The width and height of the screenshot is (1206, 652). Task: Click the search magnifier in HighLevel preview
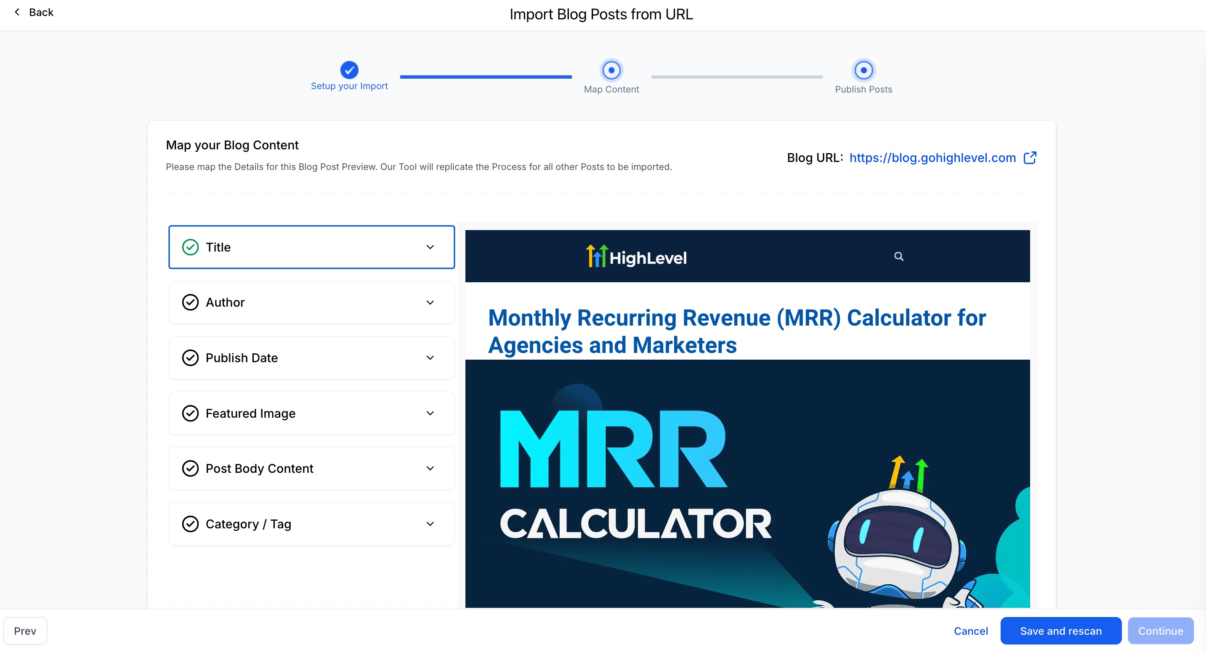898,256
